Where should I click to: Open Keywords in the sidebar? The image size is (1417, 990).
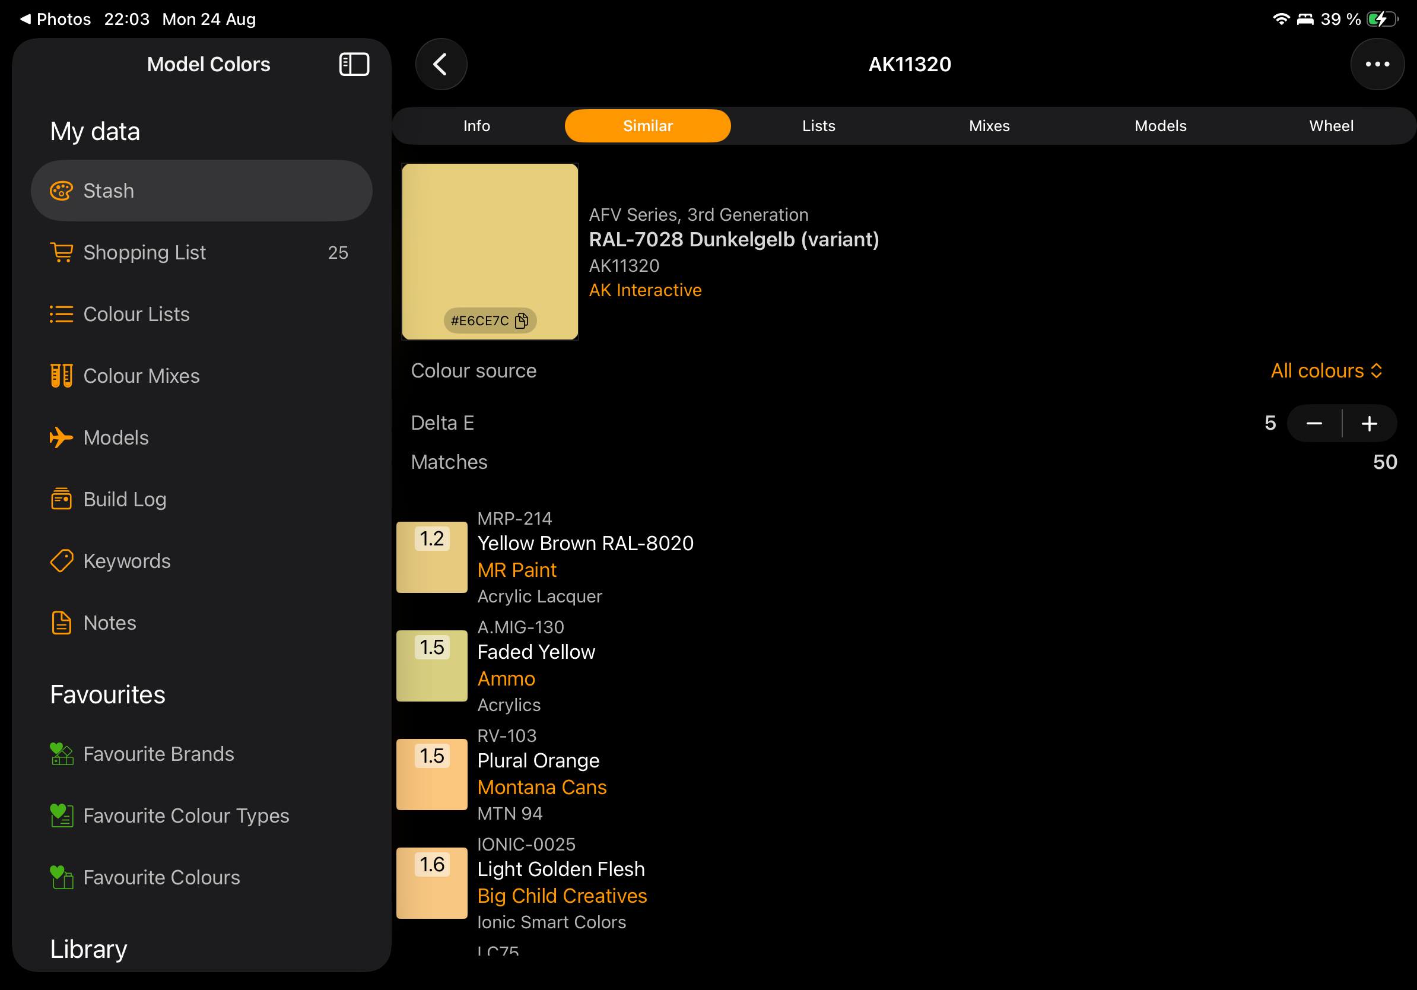pos(202,561)
